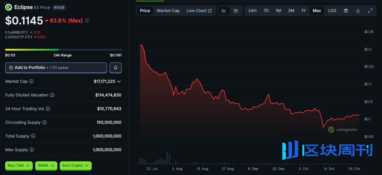Open the calendar date range picker
The height and width of the screenshot is (175, 382).
[x=346, y=11]
